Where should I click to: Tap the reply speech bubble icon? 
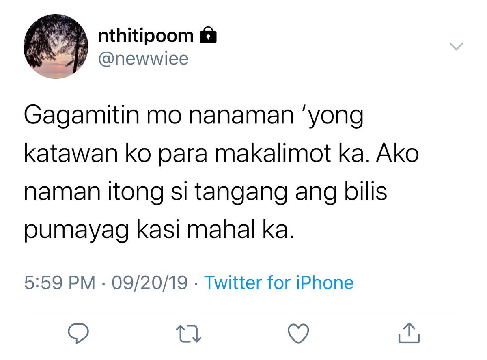tap(78, 333)
